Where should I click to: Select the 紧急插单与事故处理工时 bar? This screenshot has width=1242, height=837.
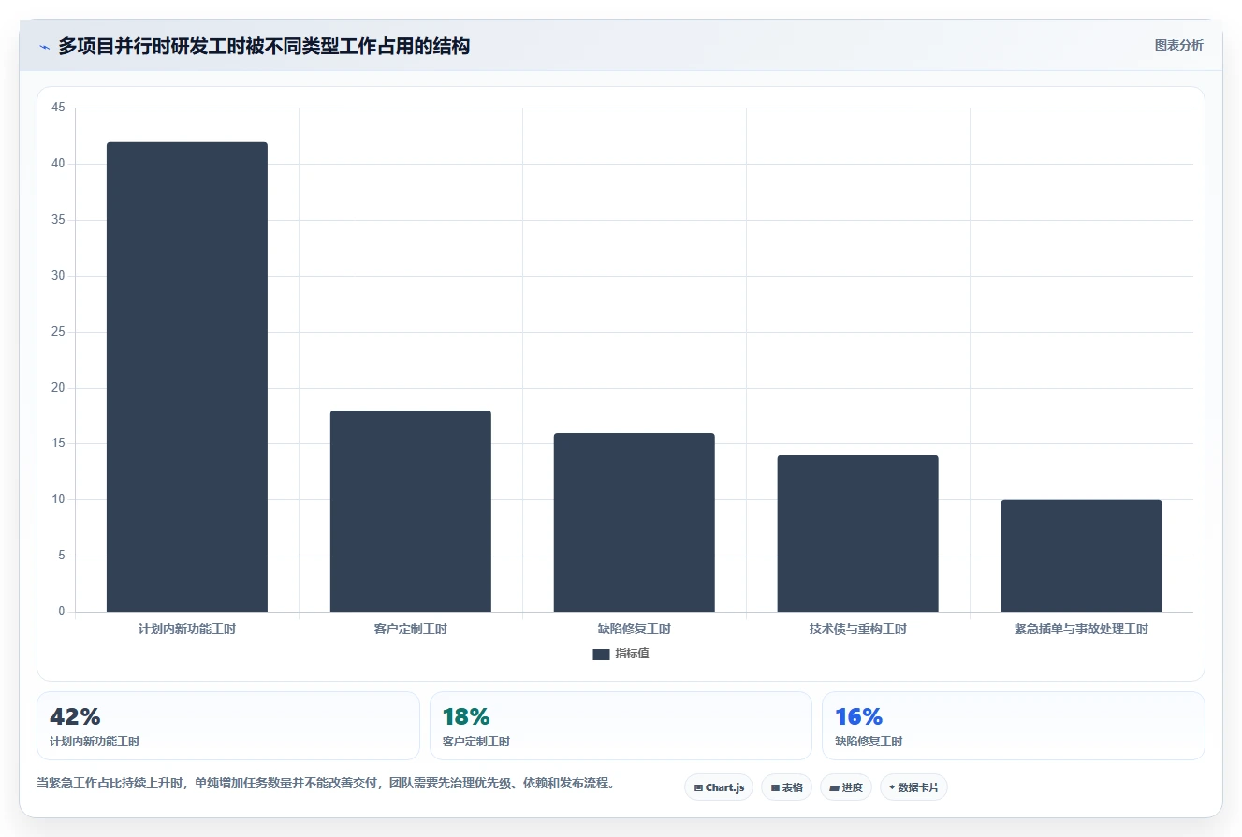click(1081, 556)
